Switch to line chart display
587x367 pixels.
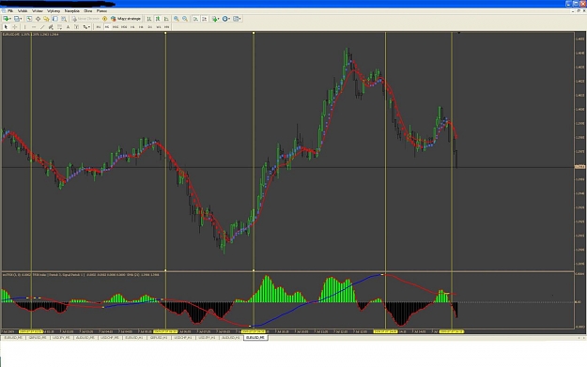166,19
